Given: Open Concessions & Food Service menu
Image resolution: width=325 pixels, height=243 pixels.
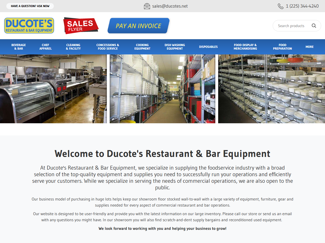Looking at the screenshot, I should coord(108,47).
